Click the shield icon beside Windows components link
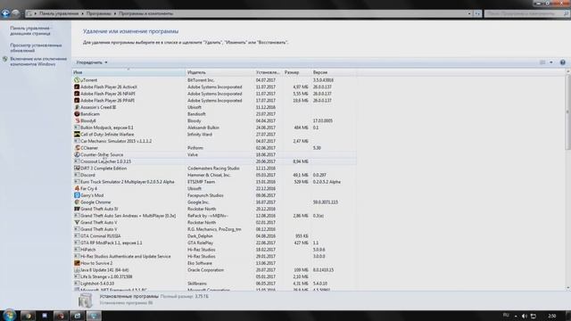Image resolution: width=571 pixels, height=321 pixels. click(4, 59)
